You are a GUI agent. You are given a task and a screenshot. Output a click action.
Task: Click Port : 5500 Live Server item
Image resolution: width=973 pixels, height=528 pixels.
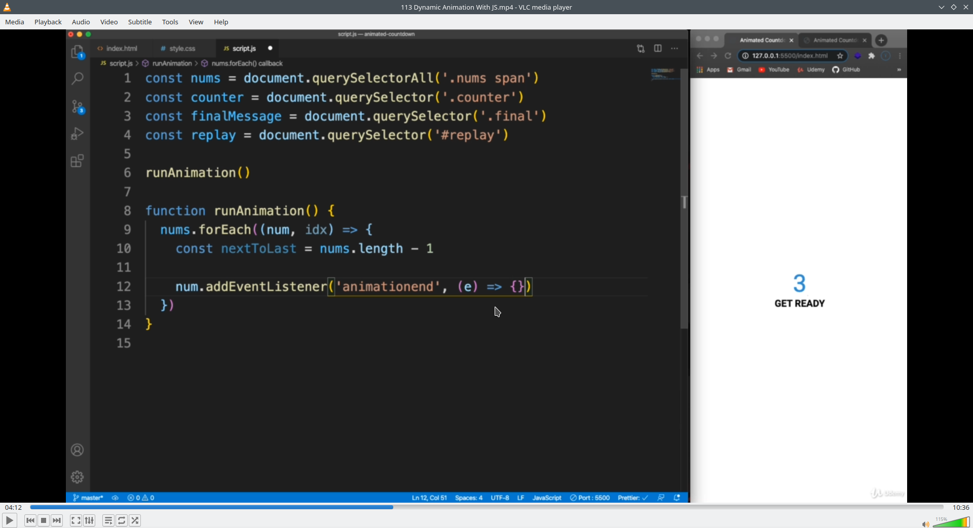coord(590,498)
